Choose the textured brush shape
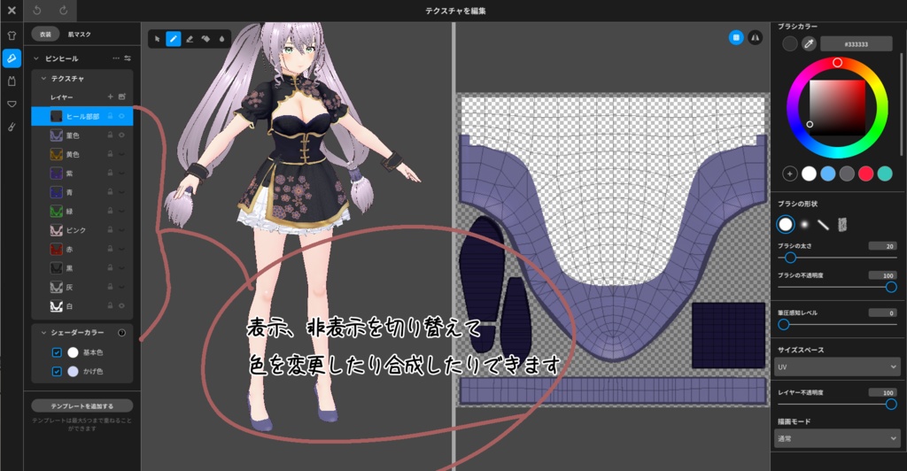The width and height of the screenshot is (907, 471). pos(842,224)
